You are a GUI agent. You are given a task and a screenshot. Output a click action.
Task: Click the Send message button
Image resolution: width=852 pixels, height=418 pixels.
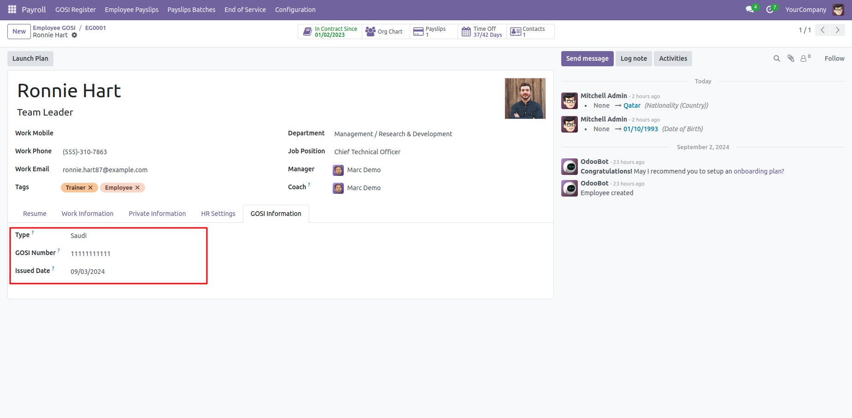click(x=587, y=58)
